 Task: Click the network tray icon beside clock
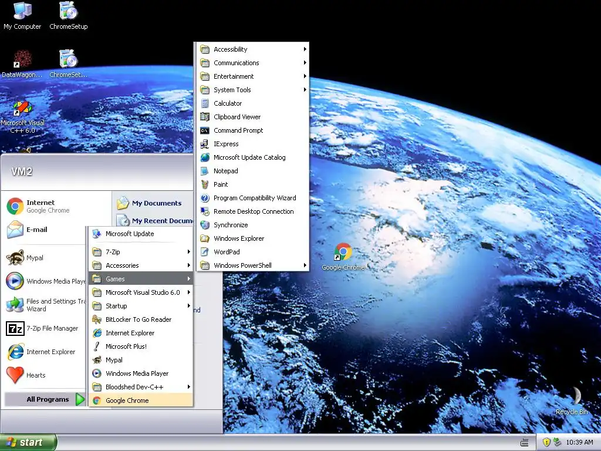point(557,442)
